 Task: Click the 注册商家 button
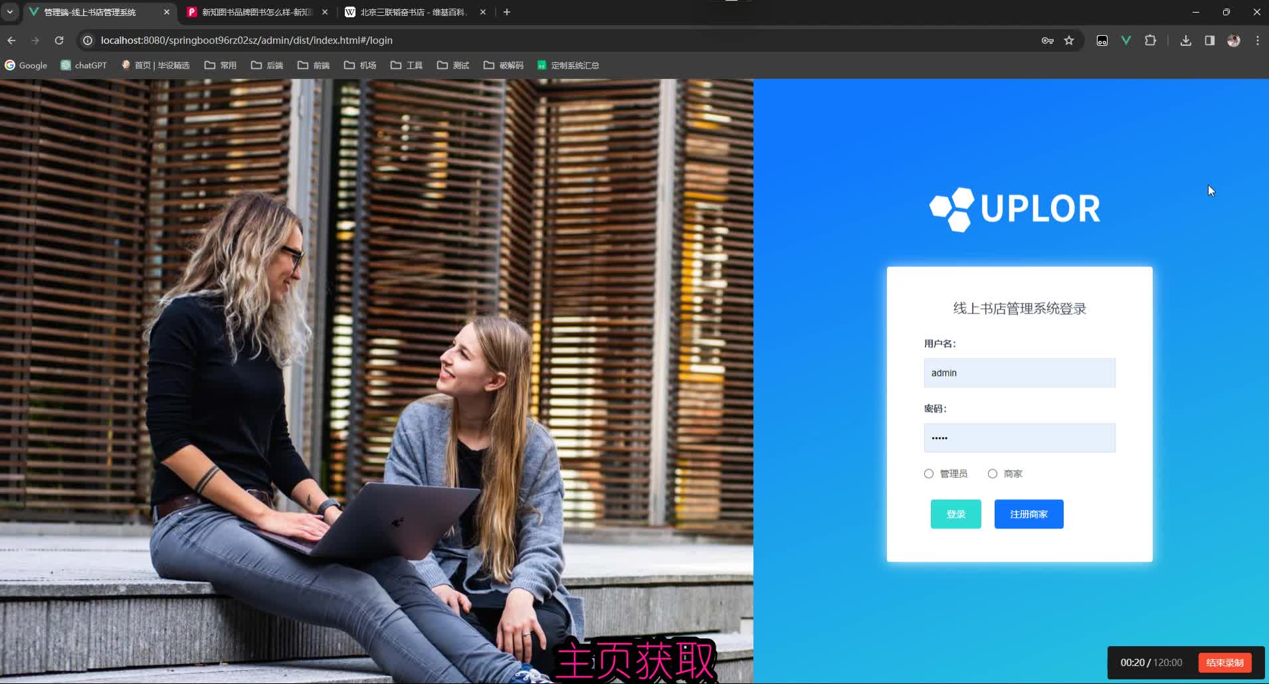tap(1028, 514)
